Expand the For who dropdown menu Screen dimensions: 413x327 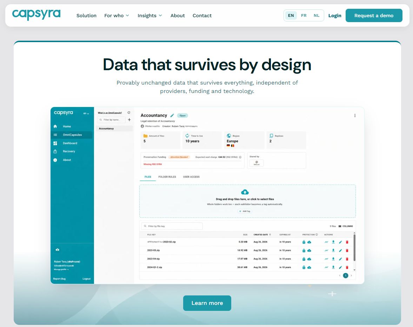click(x=117, y=15)
